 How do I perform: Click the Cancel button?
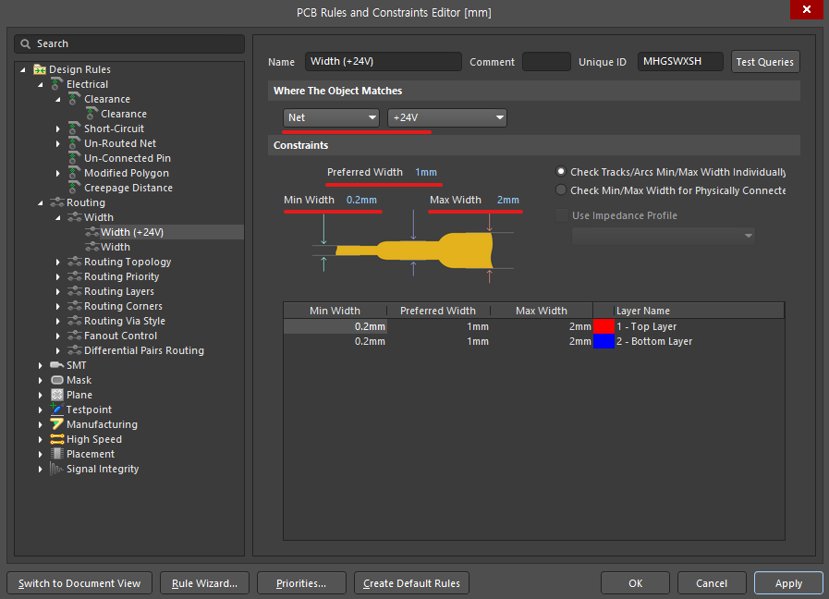(712, 583)
